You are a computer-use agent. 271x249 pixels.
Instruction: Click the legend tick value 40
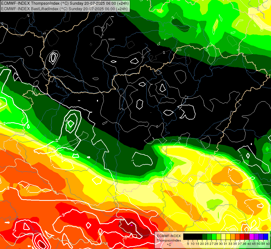pyautogui.click(x=249, y=244)
